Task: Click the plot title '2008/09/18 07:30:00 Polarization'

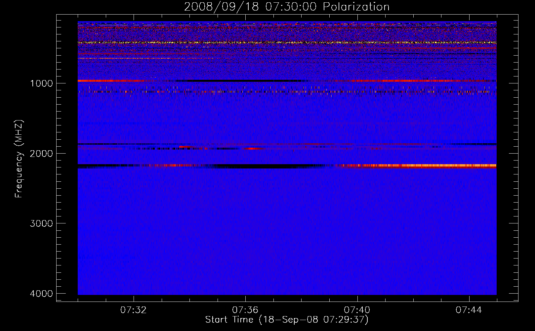Action: (287, 7)
